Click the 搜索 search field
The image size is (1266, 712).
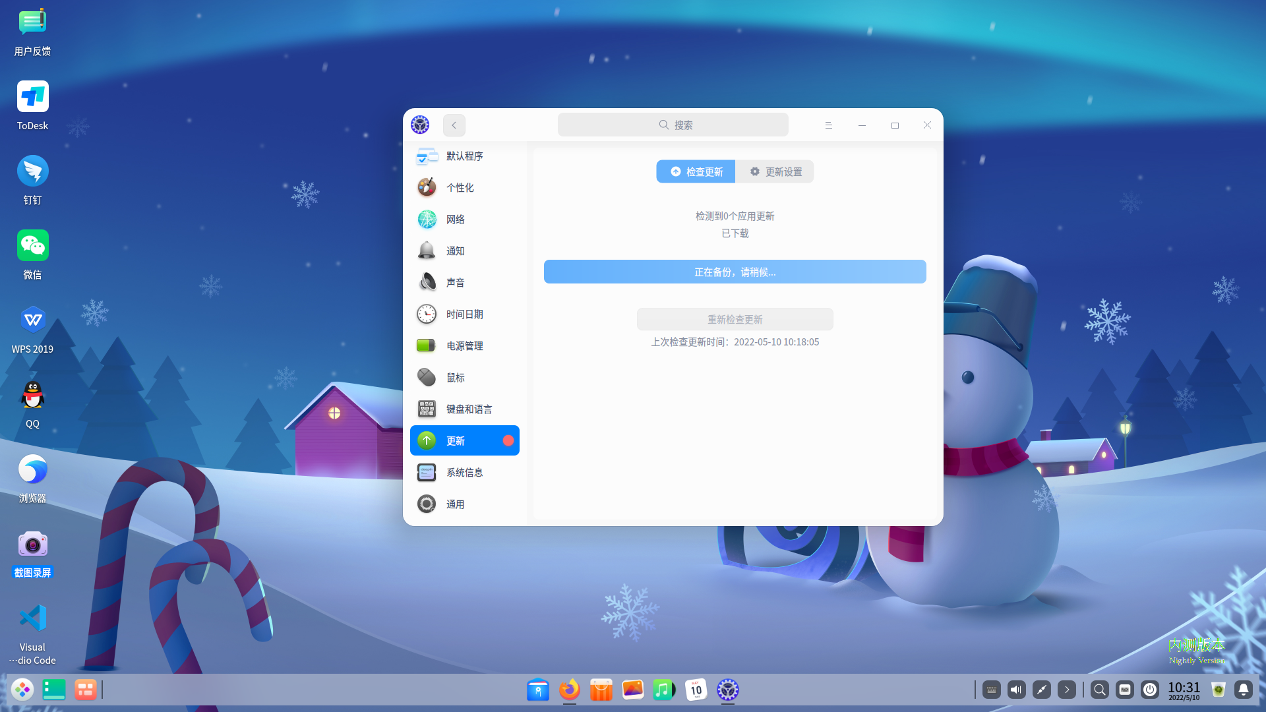(x=673, y=125)
